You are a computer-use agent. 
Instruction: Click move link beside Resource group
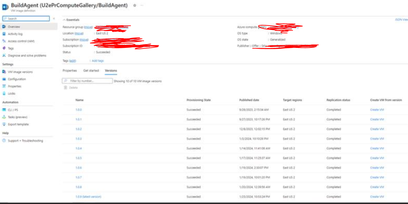[x=88, y=27]
